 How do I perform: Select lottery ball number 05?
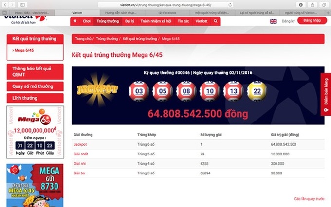[x=163, y=91]
